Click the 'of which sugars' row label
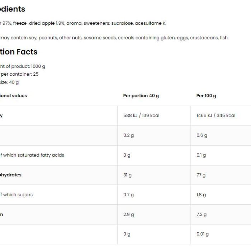The height and width of the screenshot is (251, 251). click(16, 195)
